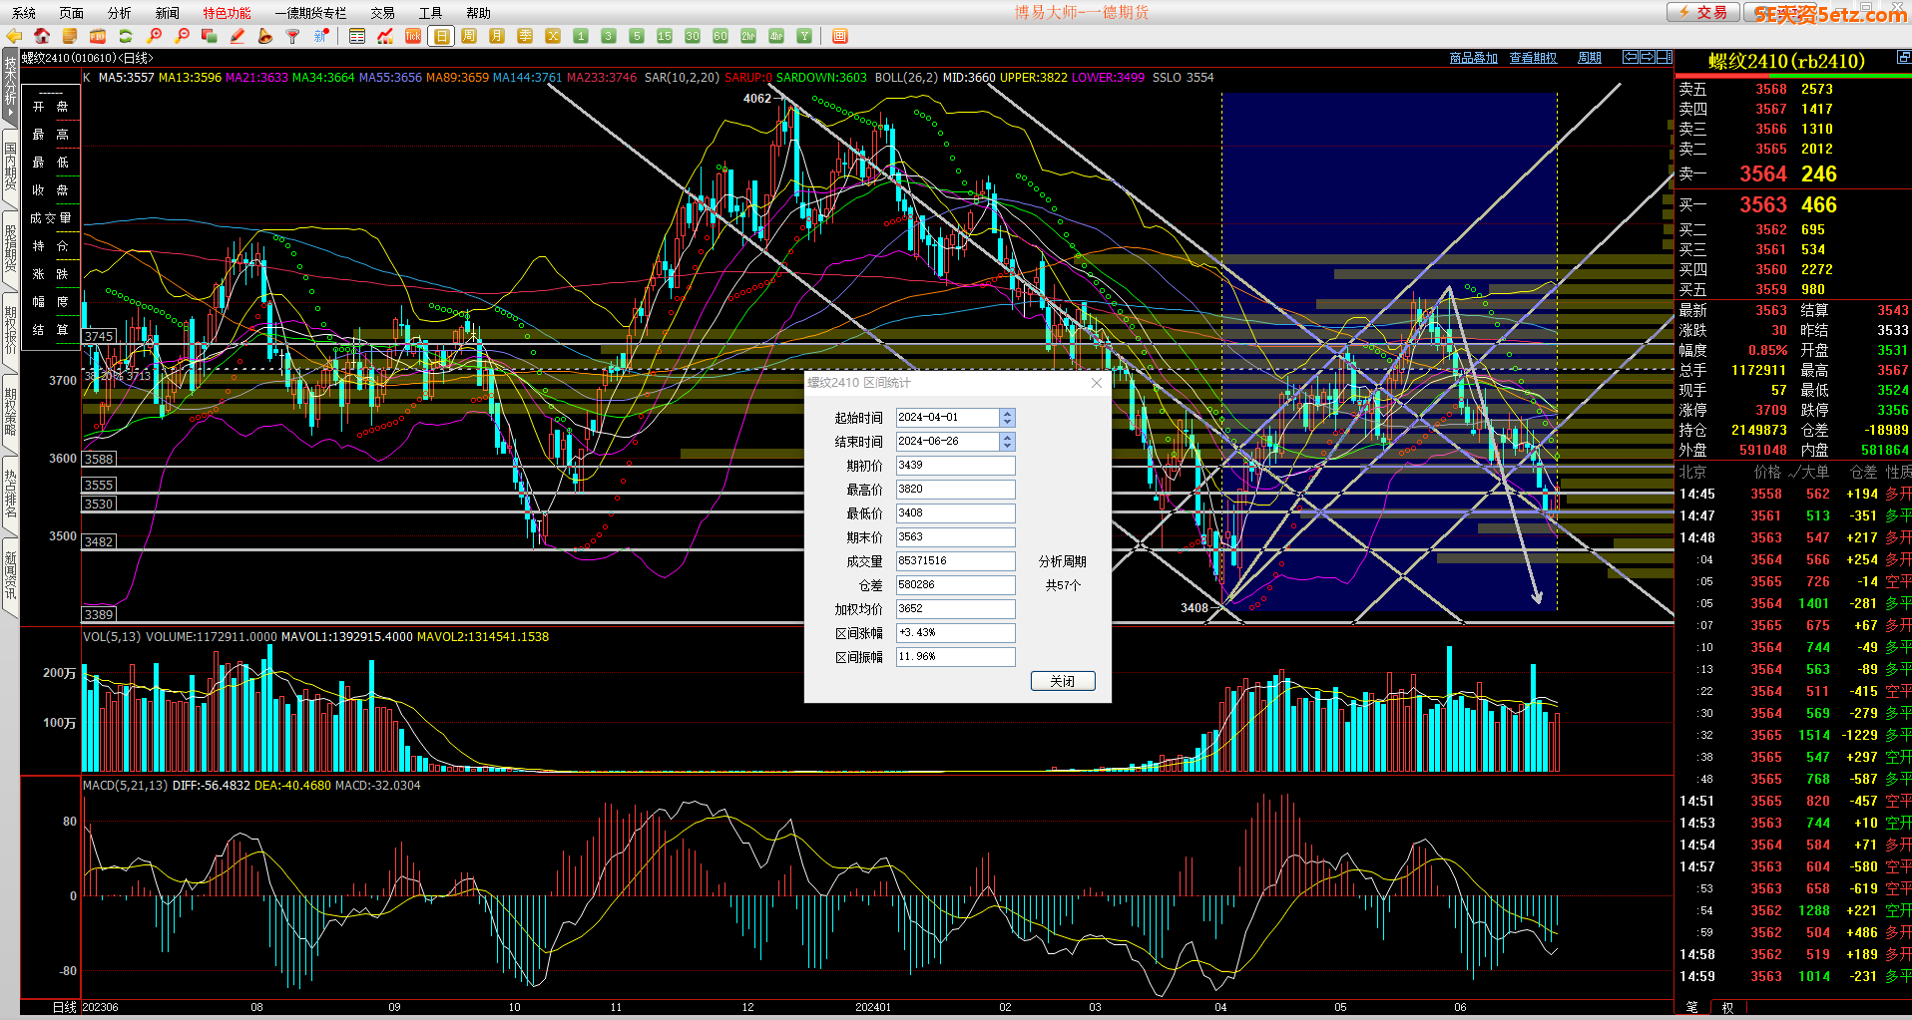Click the 卖一 price 3564
Viewport: 1912px width, 1020px height.
(x=1763, y=173)
